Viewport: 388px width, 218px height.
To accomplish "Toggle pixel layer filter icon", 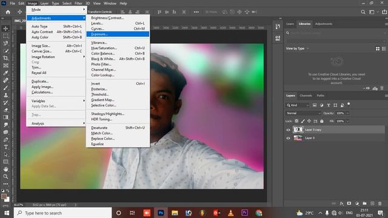I will (x=315, y=105).
